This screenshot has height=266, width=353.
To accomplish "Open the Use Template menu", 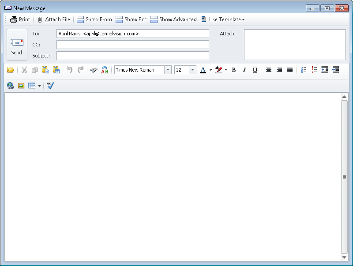I will tap(222, 19).
